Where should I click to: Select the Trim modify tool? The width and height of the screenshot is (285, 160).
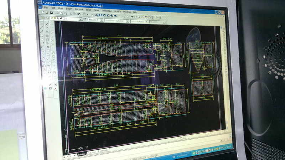pyautogui.click(x=48, y=62)
